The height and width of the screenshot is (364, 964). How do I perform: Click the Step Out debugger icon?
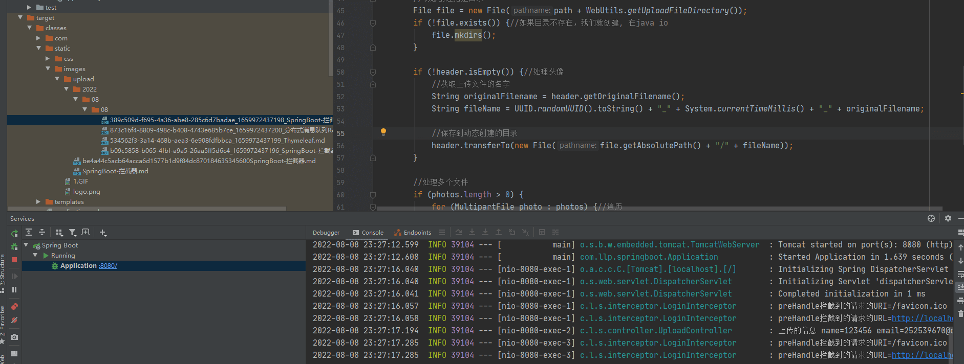(499, 232)
